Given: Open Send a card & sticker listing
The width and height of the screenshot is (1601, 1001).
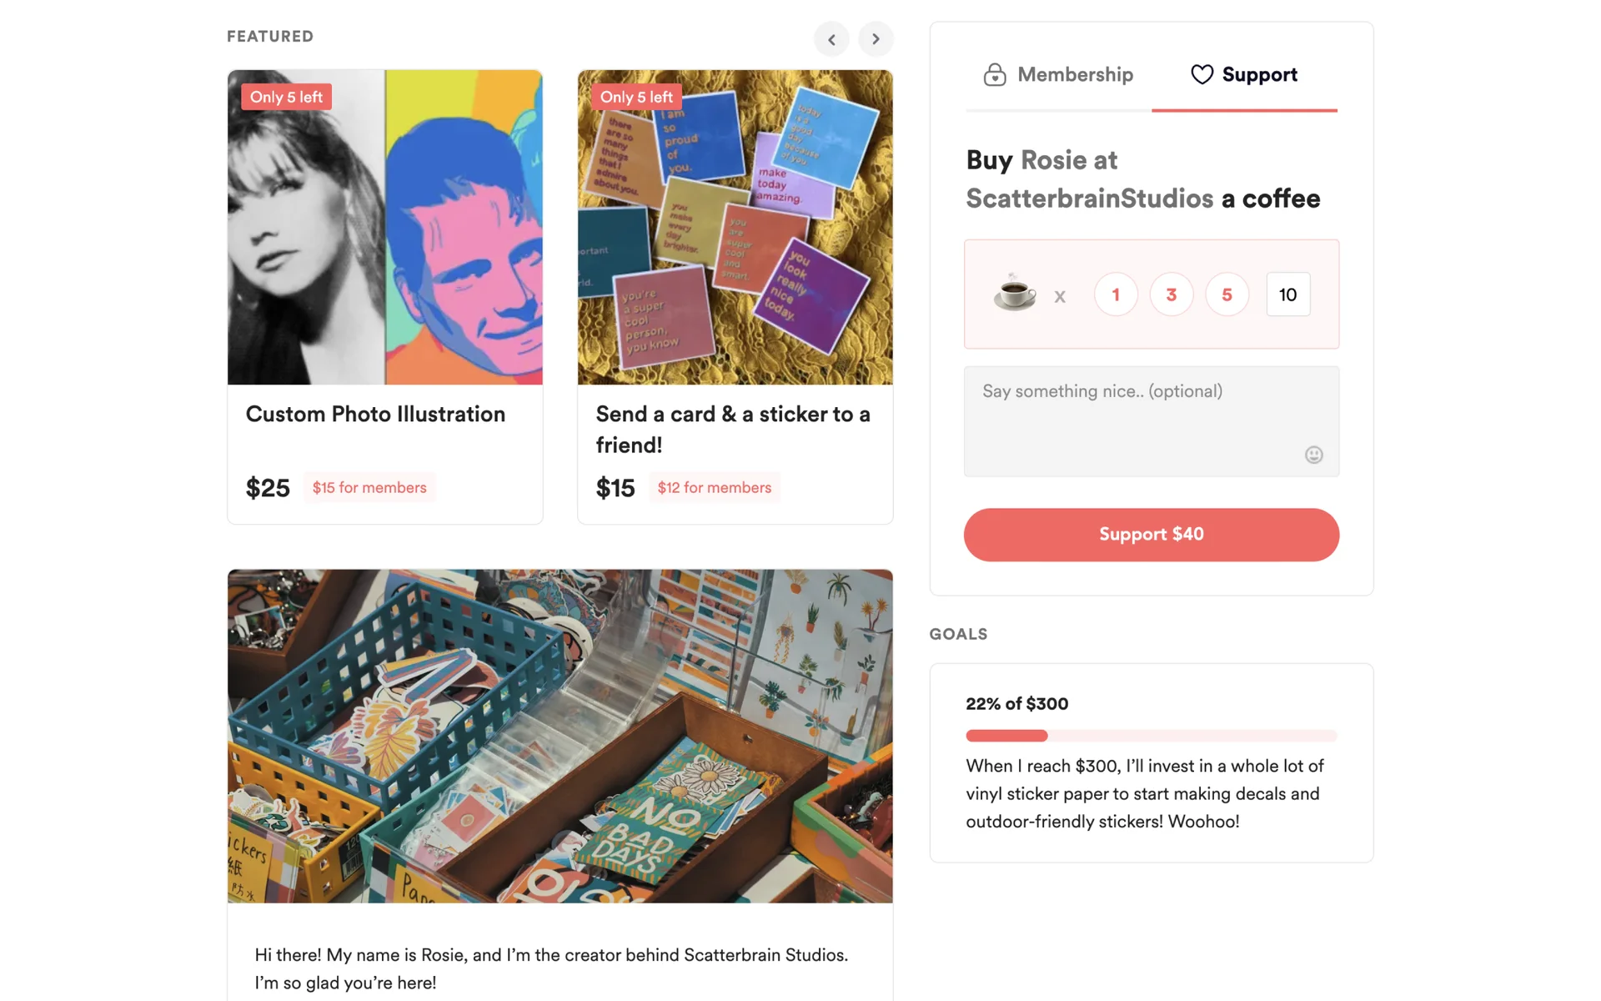Looking at the screenshot, I should (x=732, y=429).
